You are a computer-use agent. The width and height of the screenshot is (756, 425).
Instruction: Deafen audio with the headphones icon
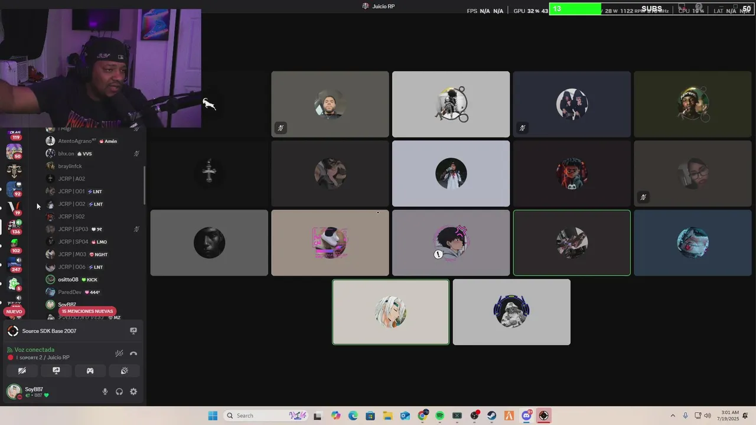119,391
